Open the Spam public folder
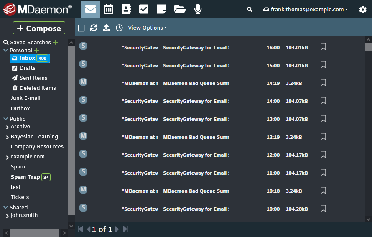 (18, 167)
